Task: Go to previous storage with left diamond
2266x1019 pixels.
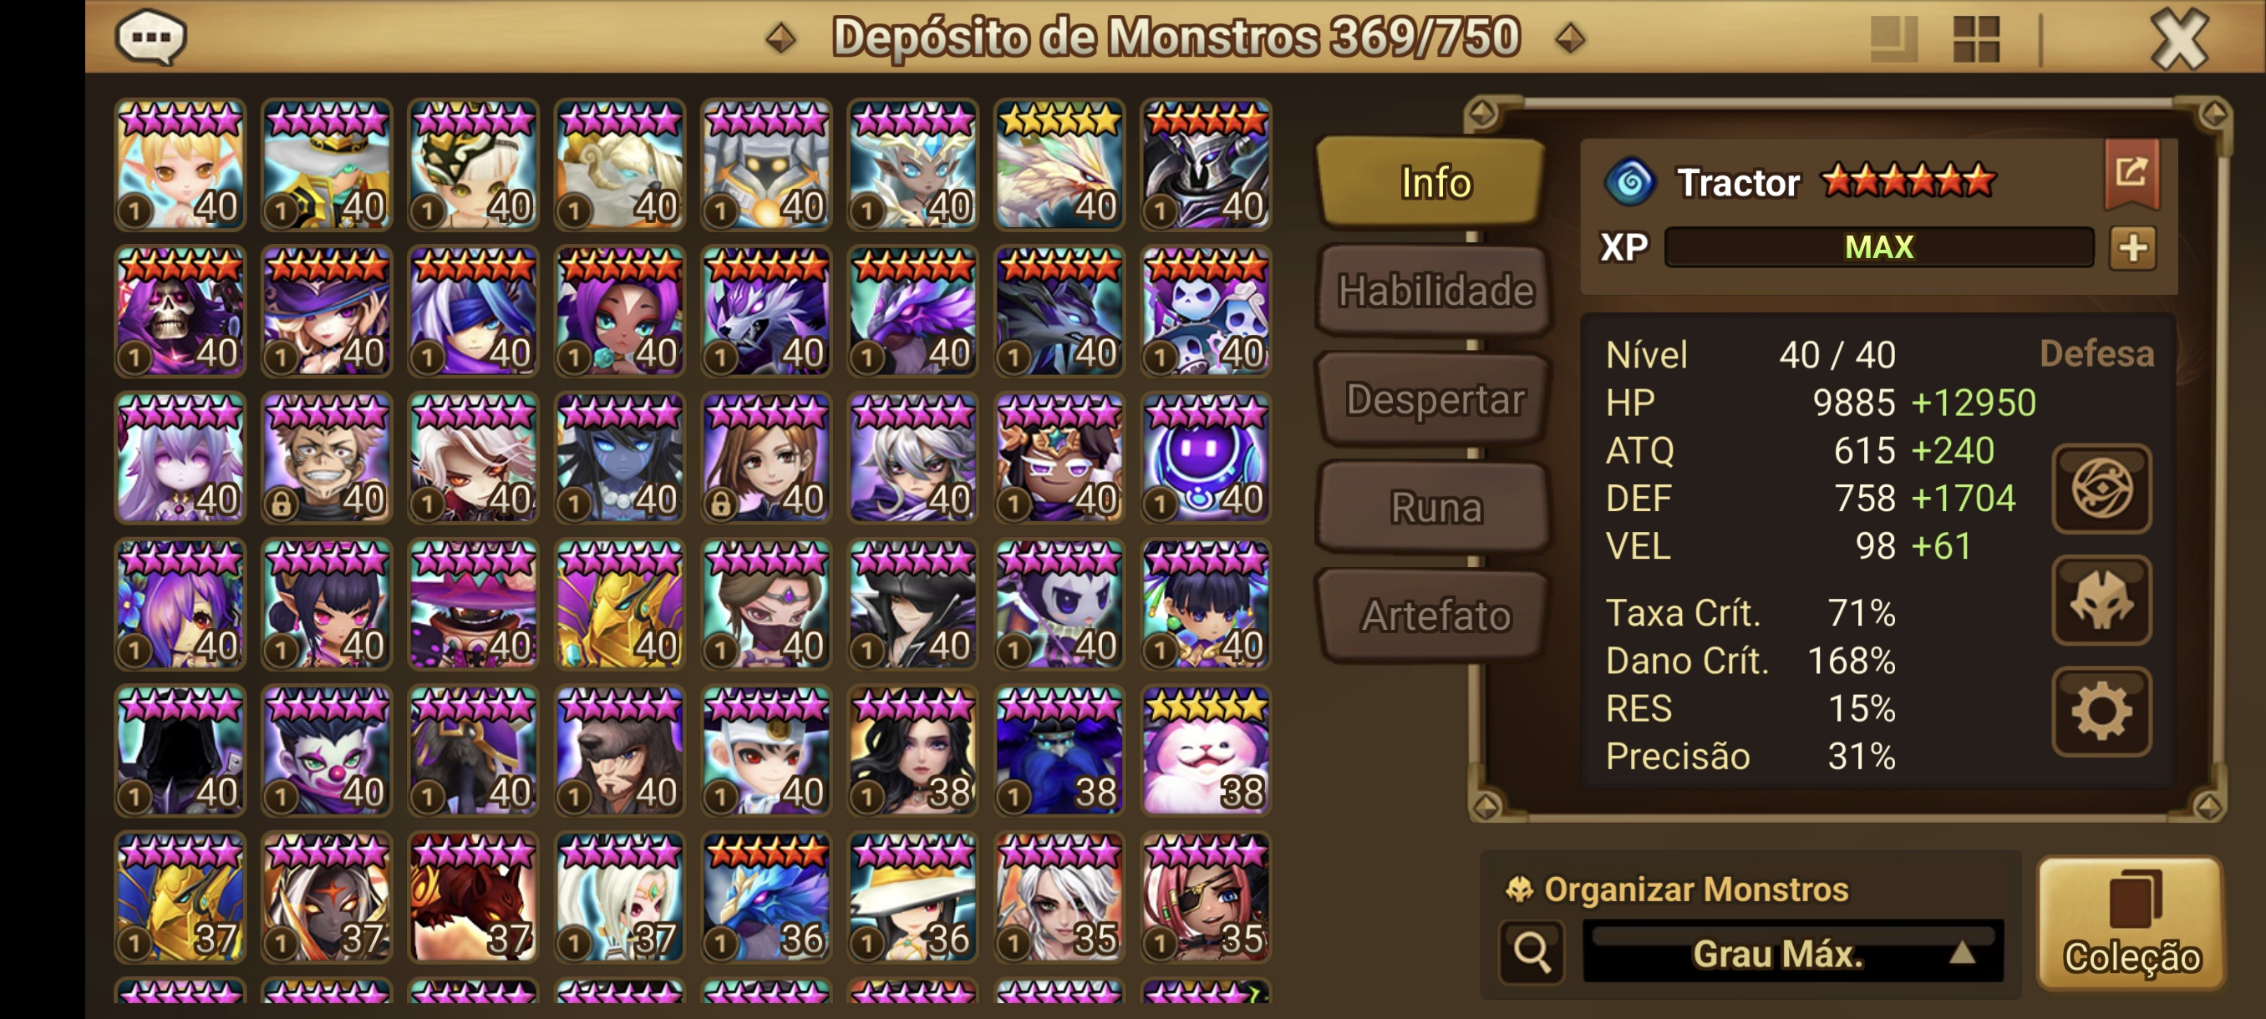Action: [x=780, y=38]
